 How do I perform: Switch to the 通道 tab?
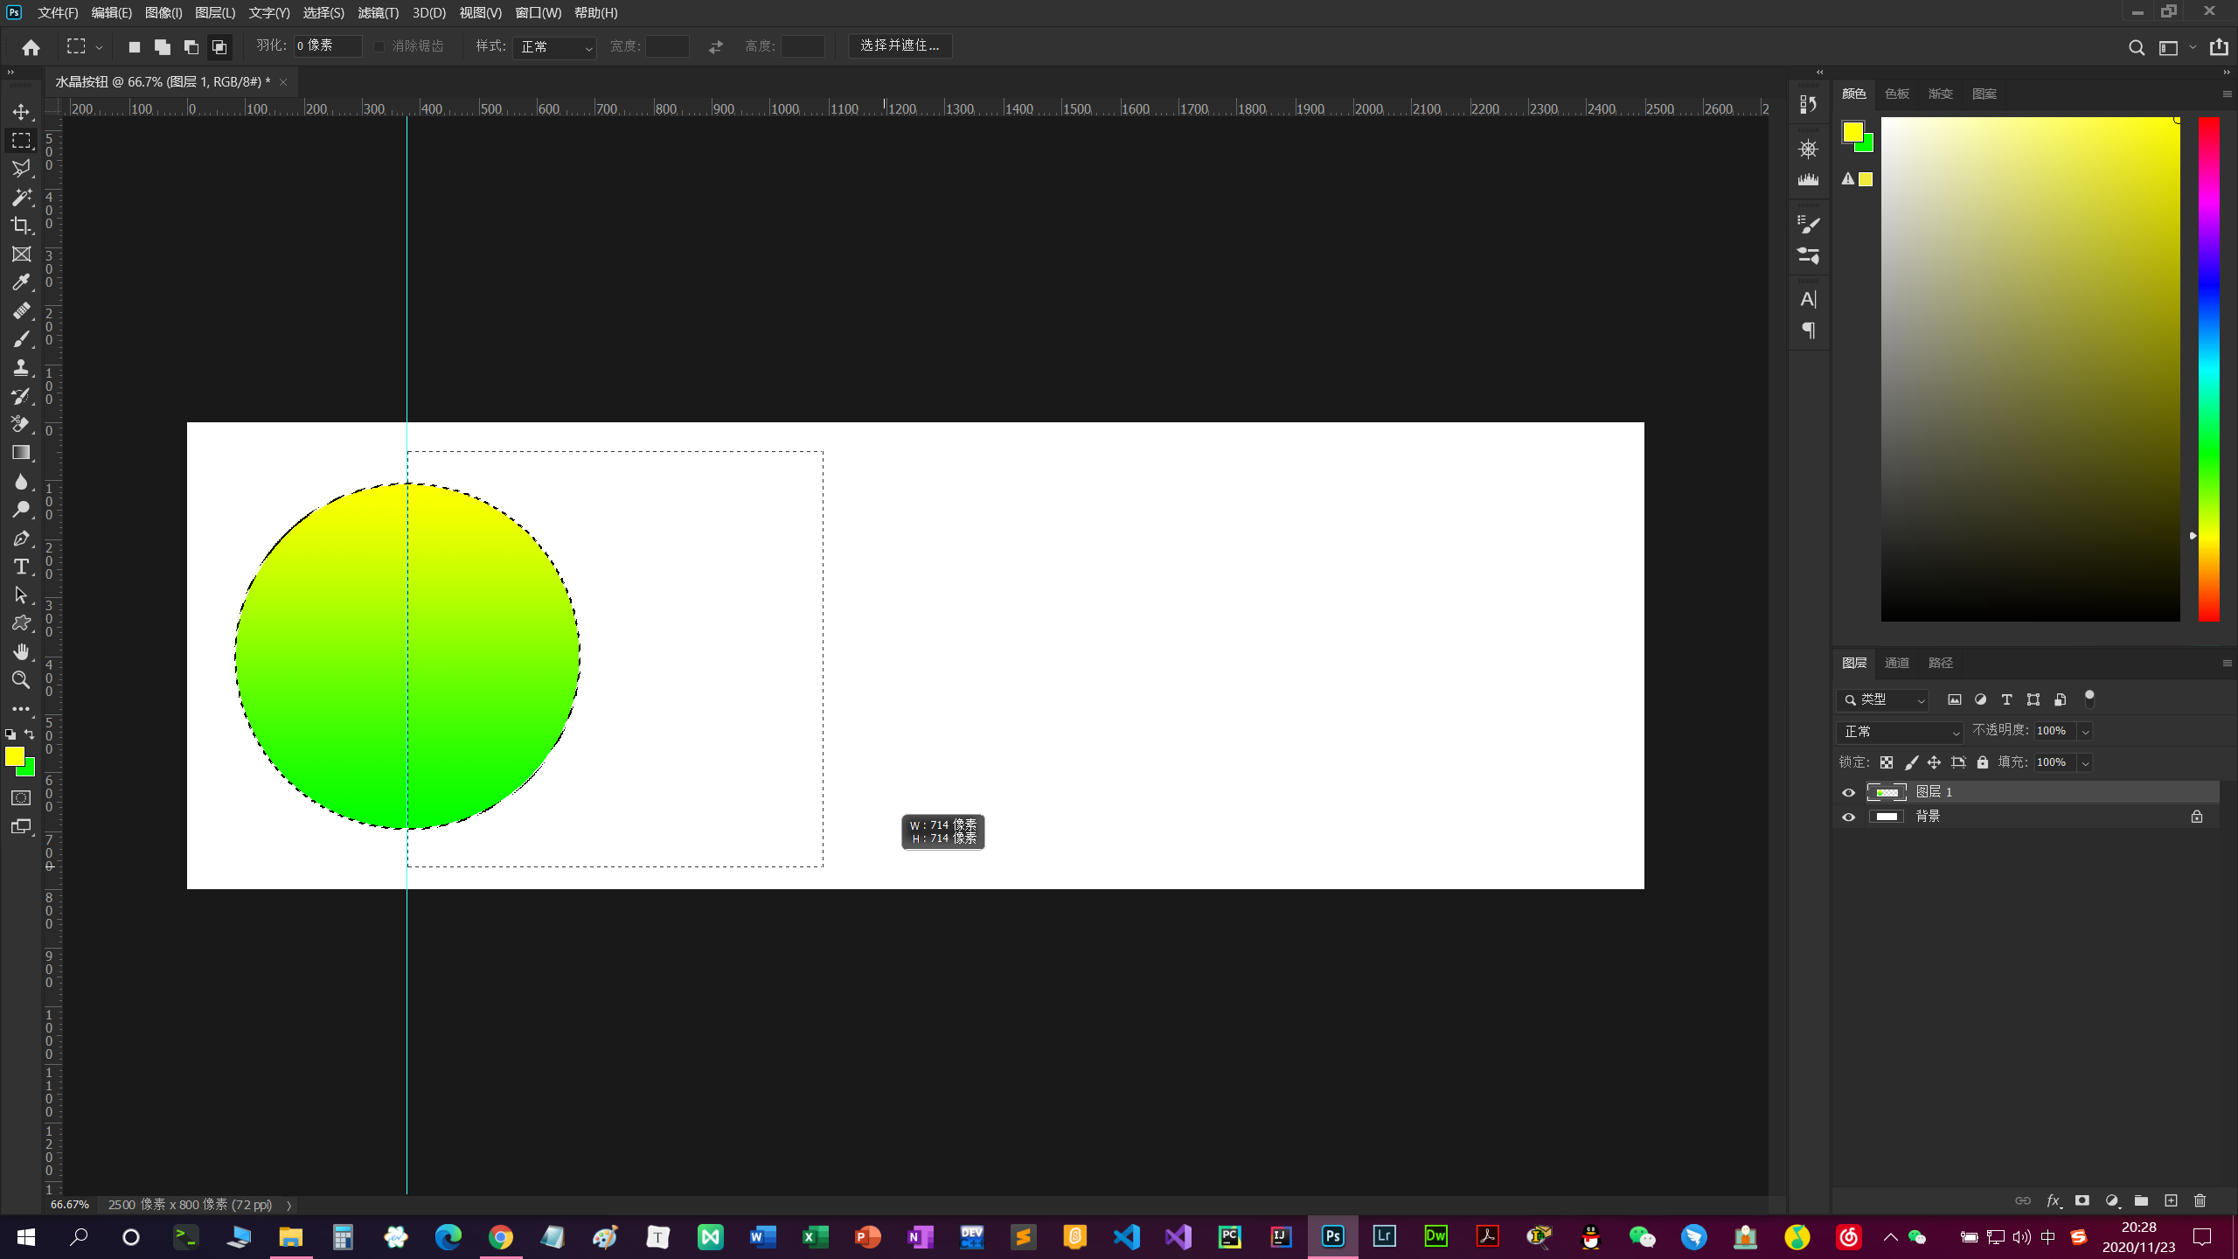1896,664
